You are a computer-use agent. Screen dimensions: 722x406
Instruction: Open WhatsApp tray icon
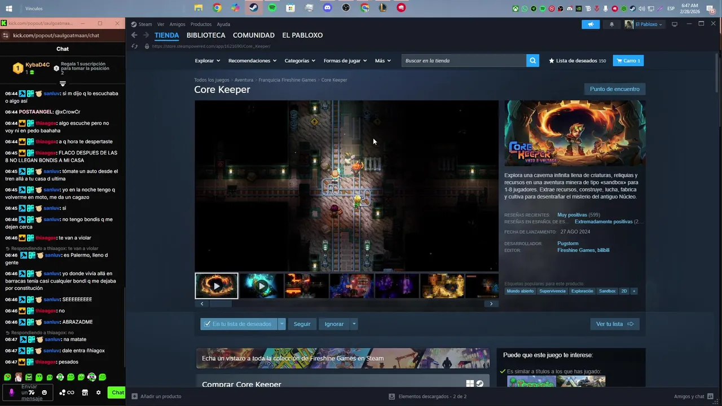(x=525, y=8)
